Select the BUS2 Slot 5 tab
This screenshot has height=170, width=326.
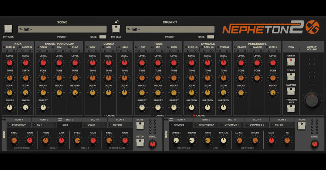[x=282, y=120]
